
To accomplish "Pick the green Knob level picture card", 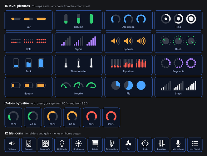I will 178,43.
